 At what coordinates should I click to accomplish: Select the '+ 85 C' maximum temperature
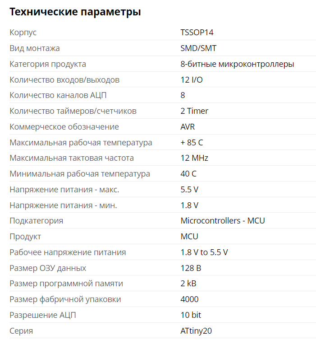pos(192,143)
